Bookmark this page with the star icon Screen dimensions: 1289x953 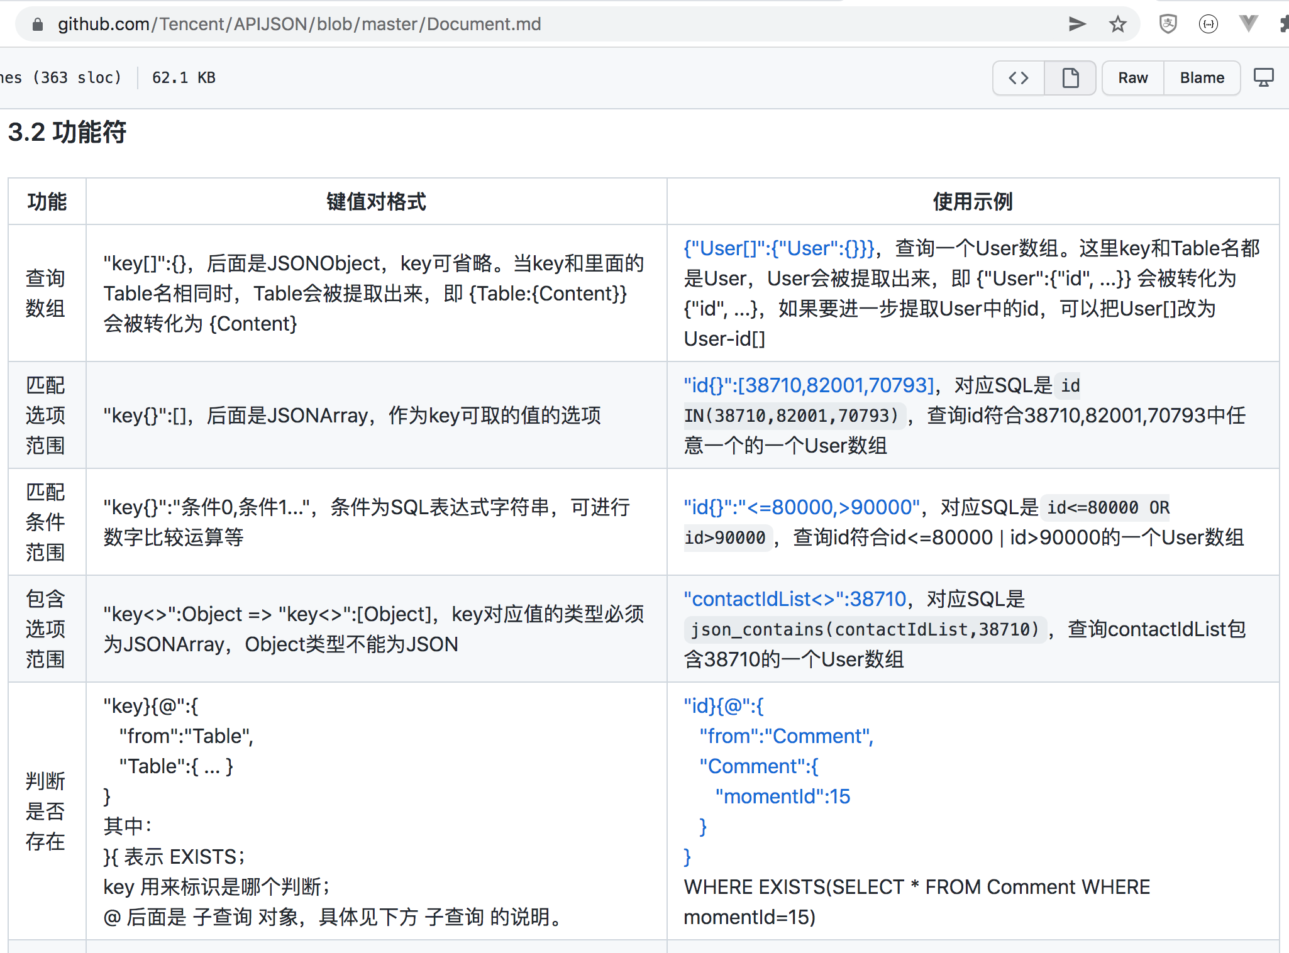click(x=1117, y=25)
